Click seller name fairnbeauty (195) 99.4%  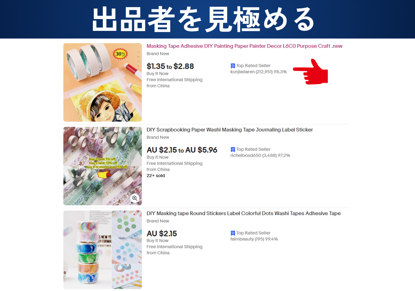254,239
